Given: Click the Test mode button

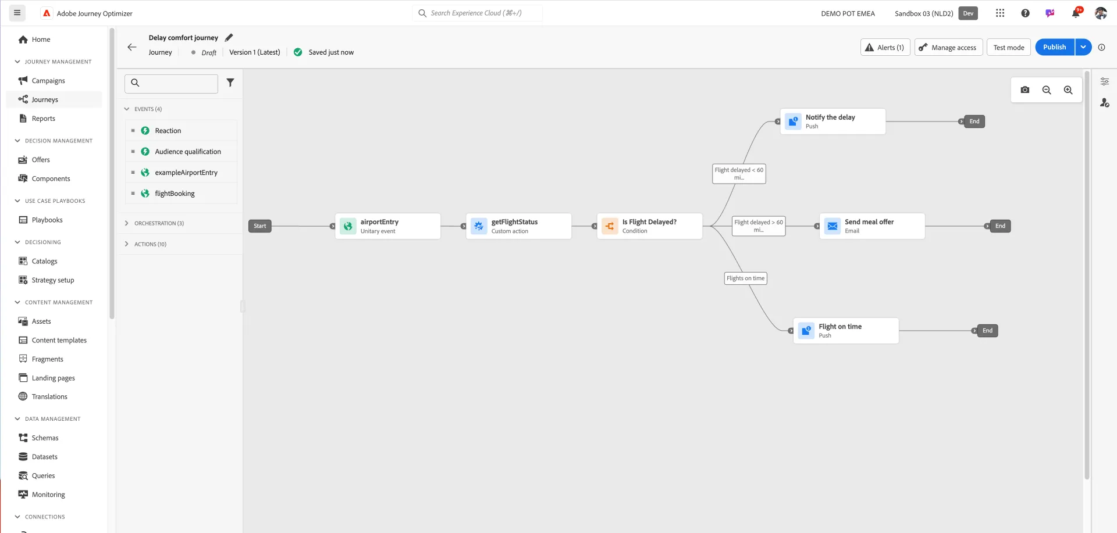Looking at the screenshot, I should point(1009,47).
